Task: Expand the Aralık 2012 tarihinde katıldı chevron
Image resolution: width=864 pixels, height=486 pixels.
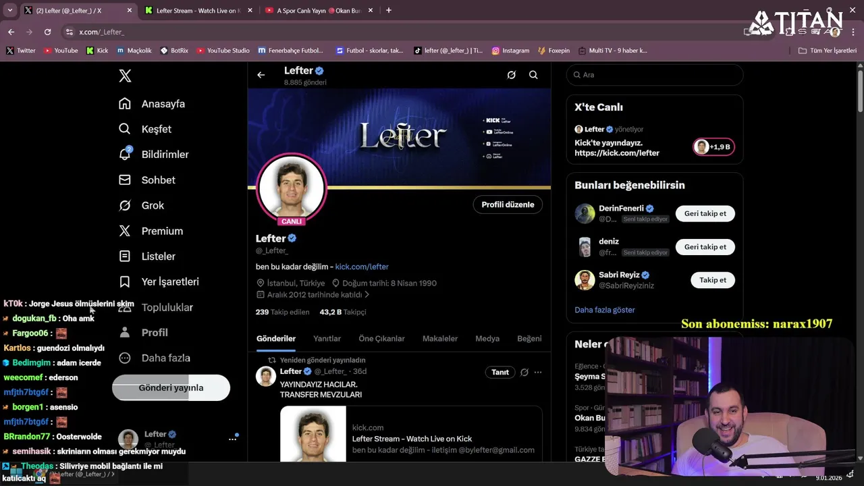Action: (x=367, y=295)
